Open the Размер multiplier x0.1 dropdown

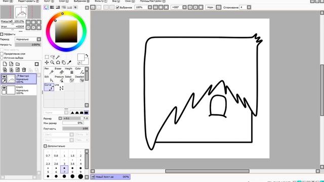pyautogui.click(x=60, y=118)
